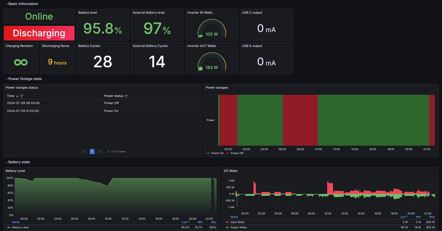Select the 2024-07-09 01:02:00 table cell
The height and width of the screenshot is (231, 442).
(x=53, y=111)
